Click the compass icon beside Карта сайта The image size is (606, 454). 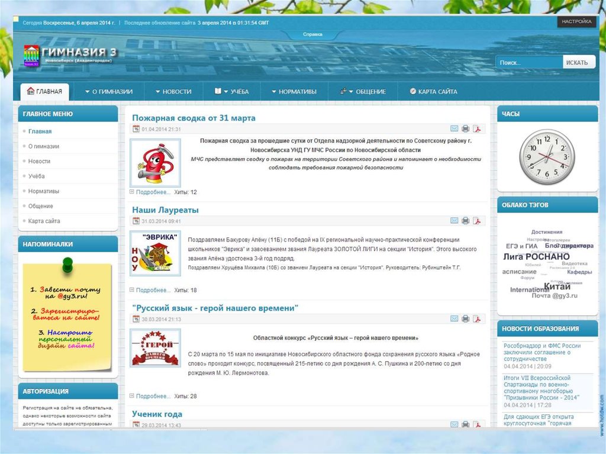(412, 91)
